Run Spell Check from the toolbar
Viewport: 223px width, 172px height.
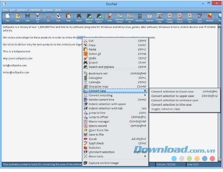pyautogui.click(x=200, y=17)
